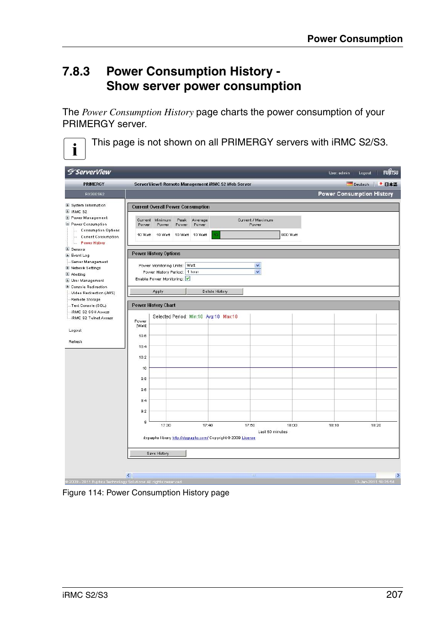The image size is (436, 617).
Task: Click the red power history line
Action: (x=273, y=368)
